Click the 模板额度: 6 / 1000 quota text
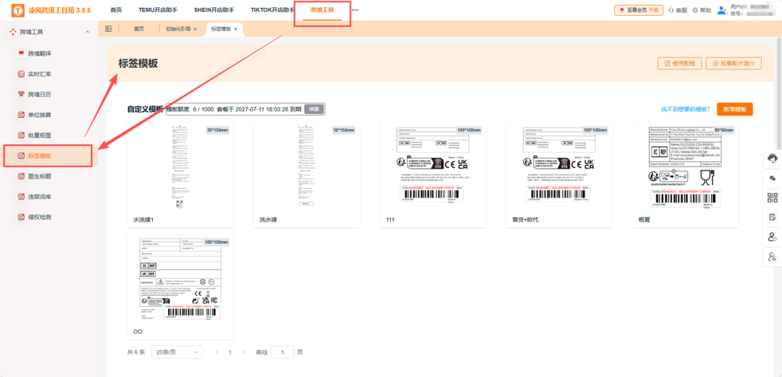This screenshot has width=782, height=377. coord(190,109)
